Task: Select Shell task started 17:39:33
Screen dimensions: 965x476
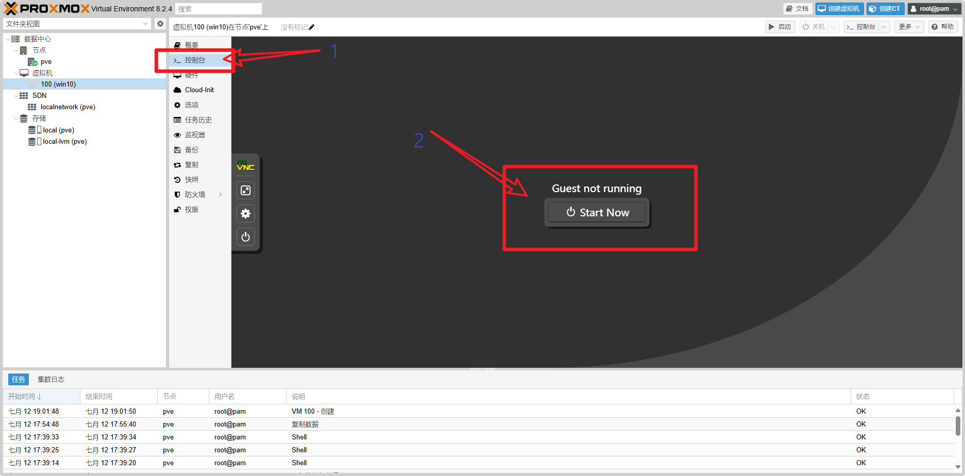Action: pos(478,437)
